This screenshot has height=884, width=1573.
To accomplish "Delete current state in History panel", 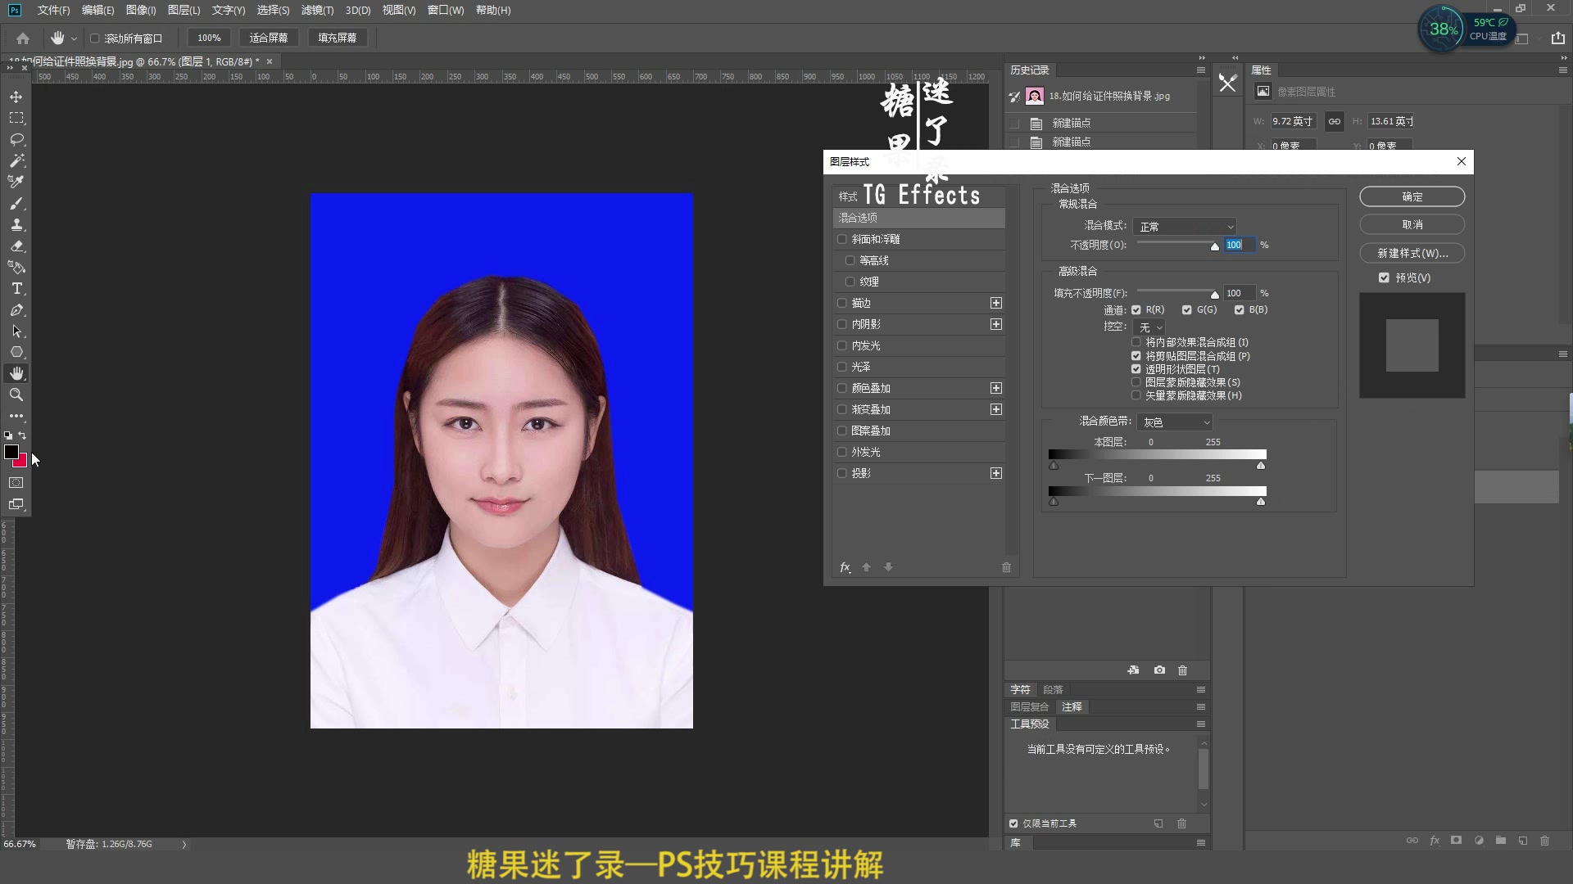I will [x=1182, y=670].
